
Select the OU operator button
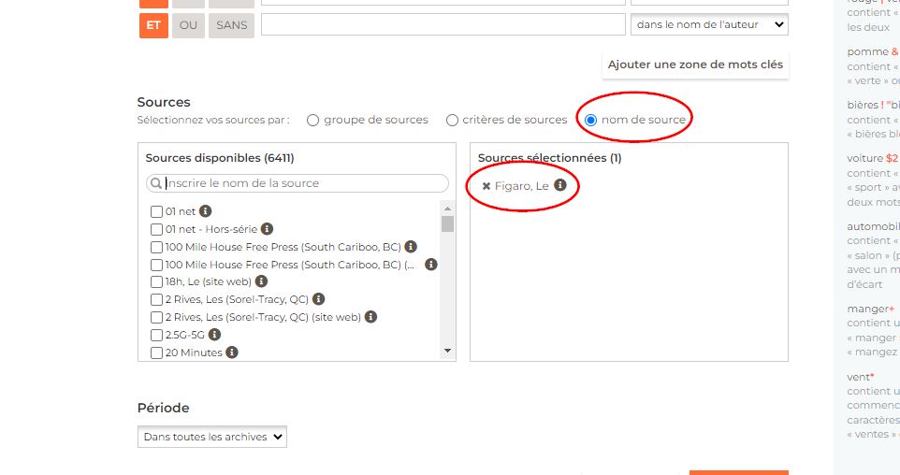(188, 25)
